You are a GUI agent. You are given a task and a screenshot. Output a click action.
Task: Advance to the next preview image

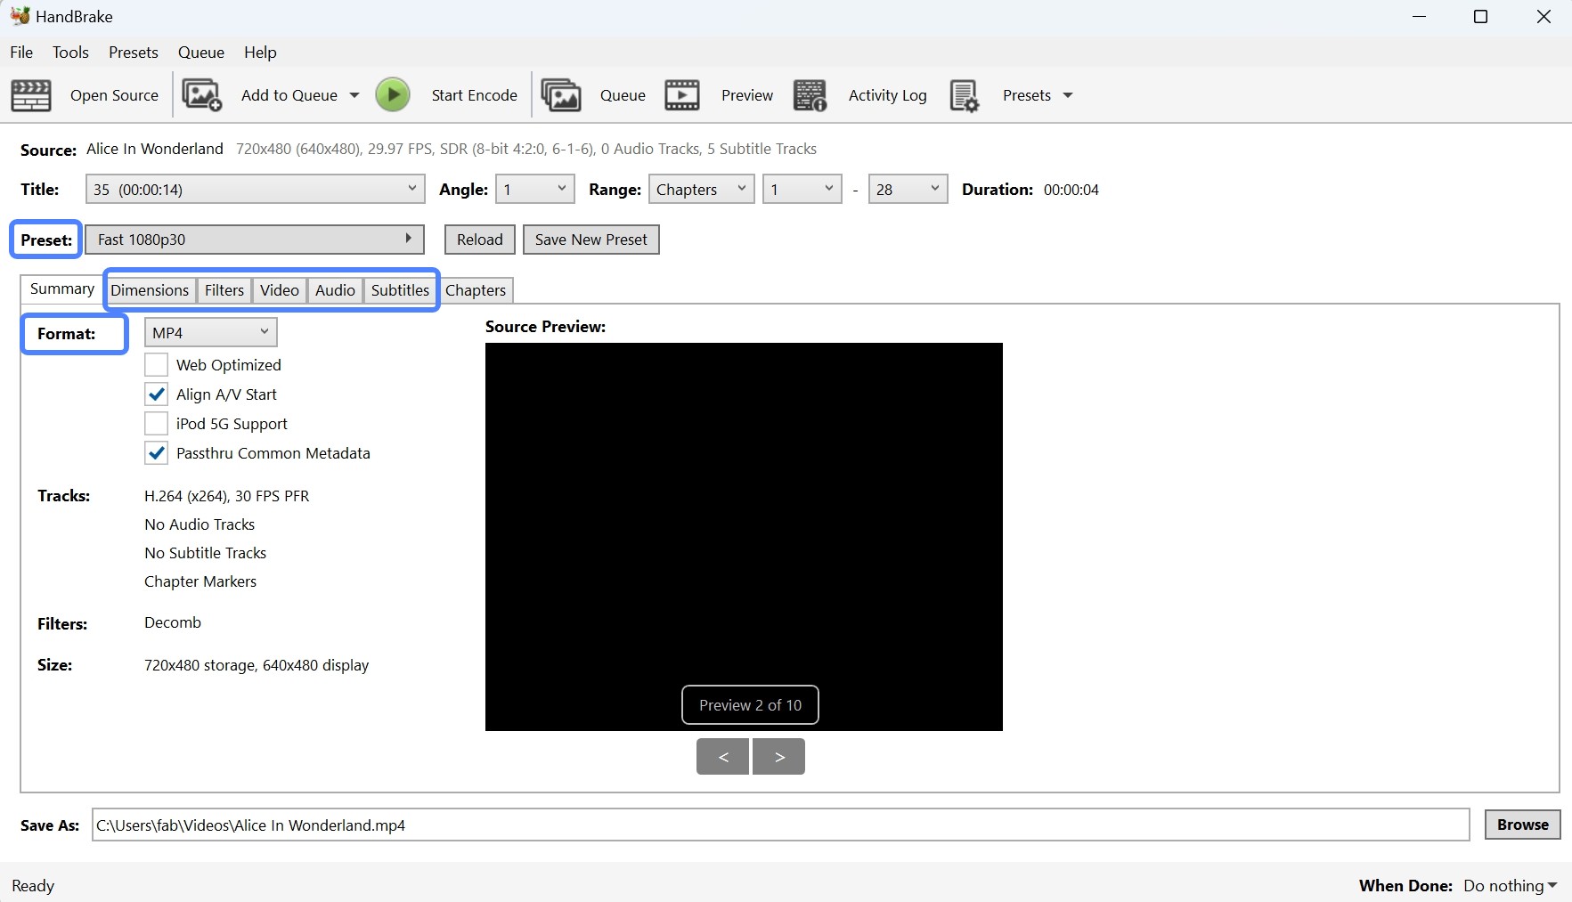778,756
